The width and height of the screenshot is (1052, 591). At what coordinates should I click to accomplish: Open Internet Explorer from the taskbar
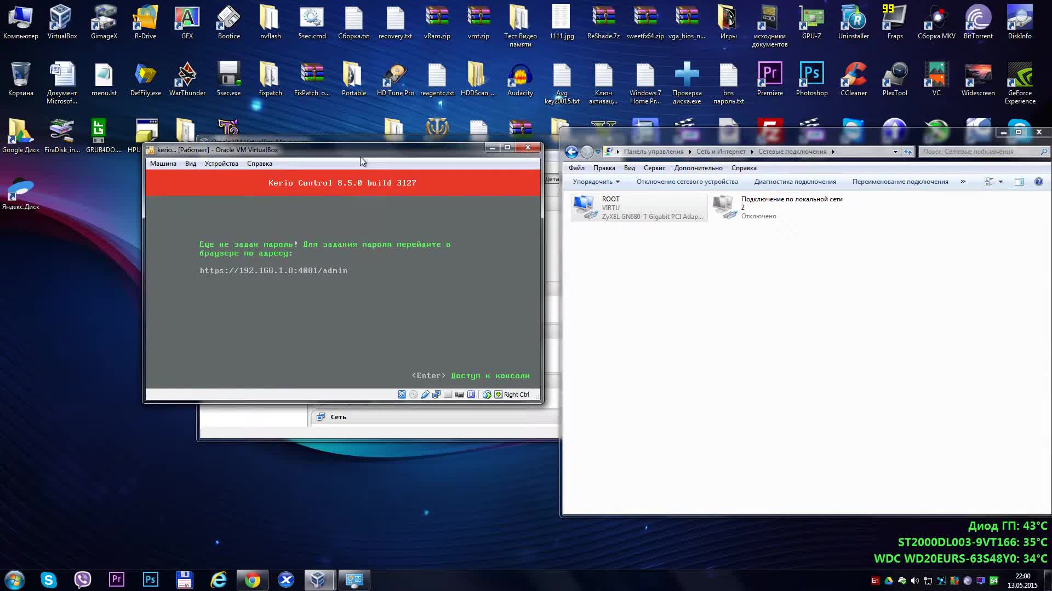[218, 580]
